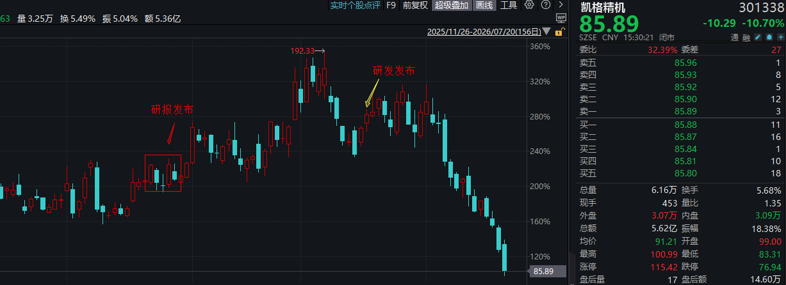Screen dimensions: 786x285
Task: Open the F9 menu item
Action: (391, 5)
